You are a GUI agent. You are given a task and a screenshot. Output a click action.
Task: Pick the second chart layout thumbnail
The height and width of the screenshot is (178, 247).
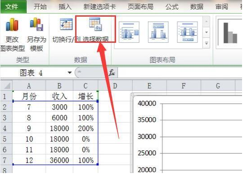pos(158,32)
